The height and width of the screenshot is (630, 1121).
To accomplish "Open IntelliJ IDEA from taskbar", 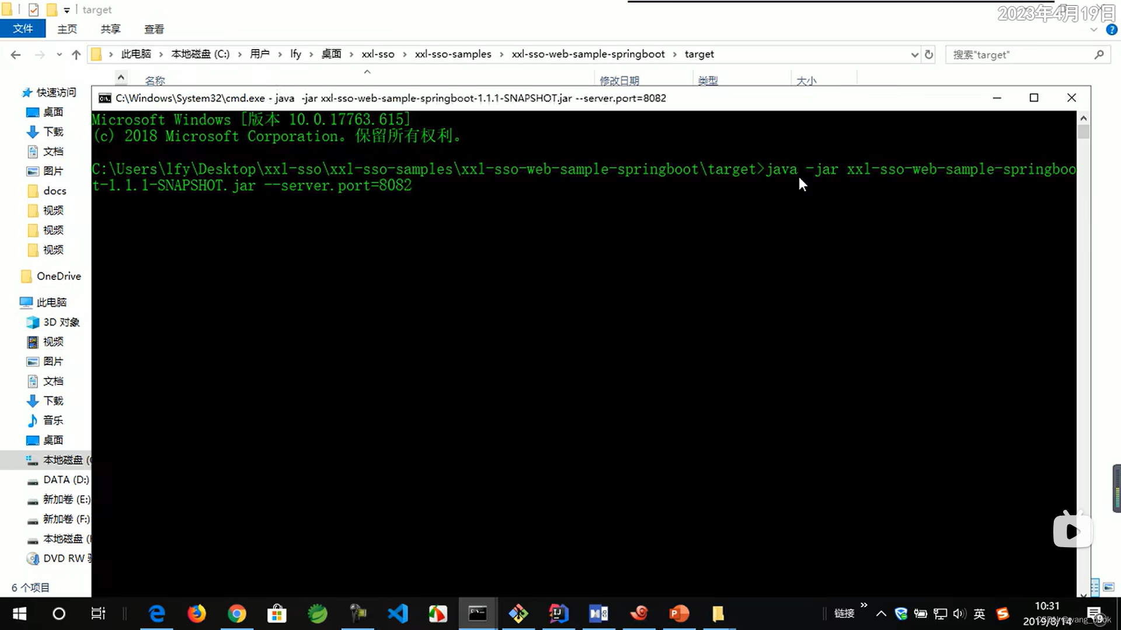I will (x=558, y=614).
